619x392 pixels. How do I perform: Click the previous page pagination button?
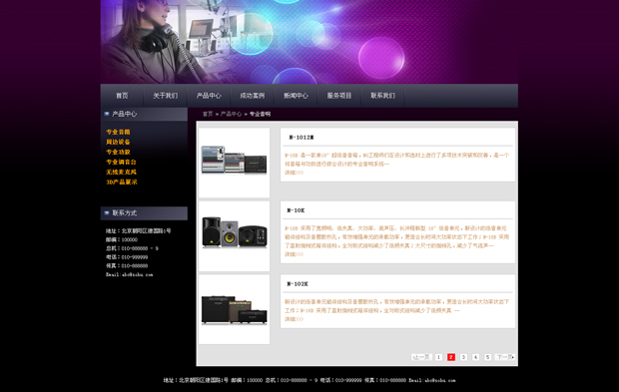[421, 357]
